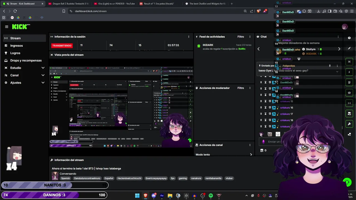Click the nanakura tag

[x=196, y=178]
